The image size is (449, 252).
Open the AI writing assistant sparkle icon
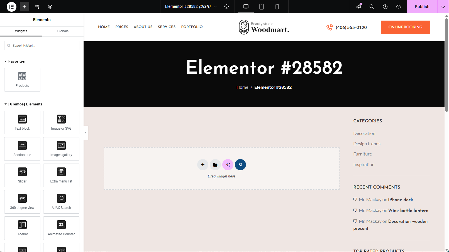(x=228, y=165)
